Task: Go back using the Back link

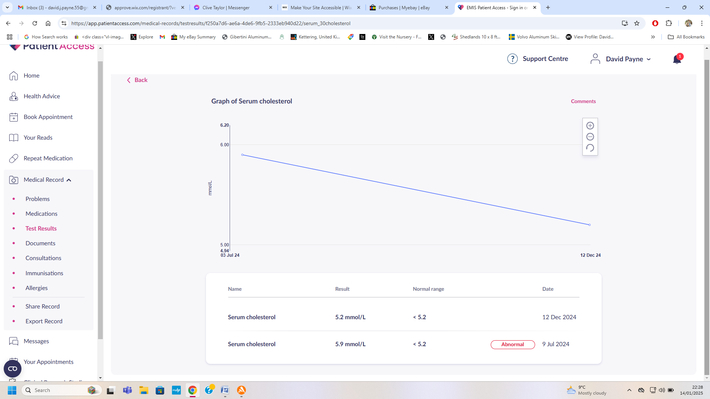Action: click(137, 80)
